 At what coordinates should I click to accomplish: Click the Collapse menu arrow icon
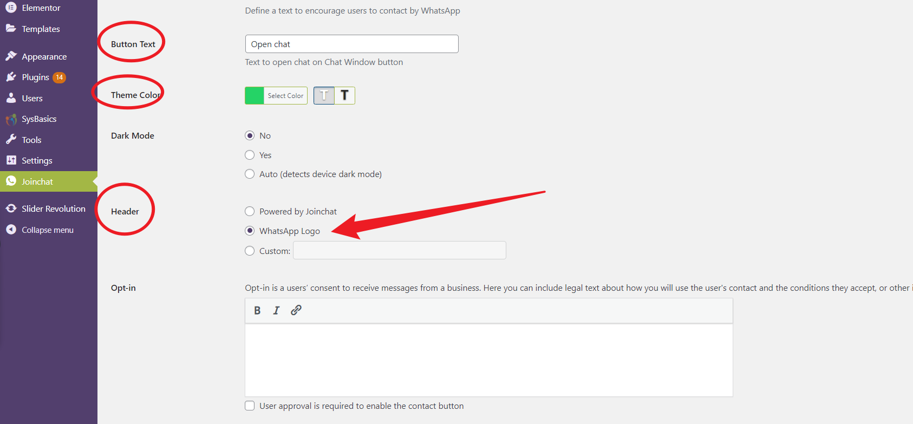[x=11, y=230]
